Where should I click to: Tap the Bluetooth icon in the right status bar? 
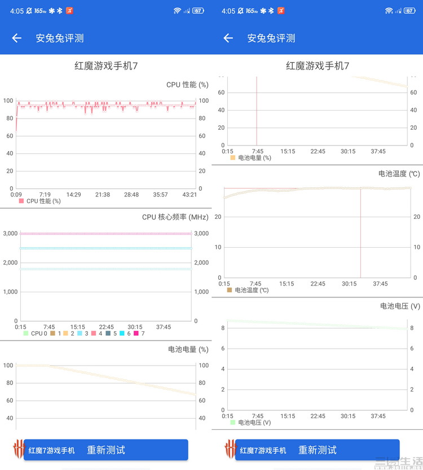pos(271,11)
